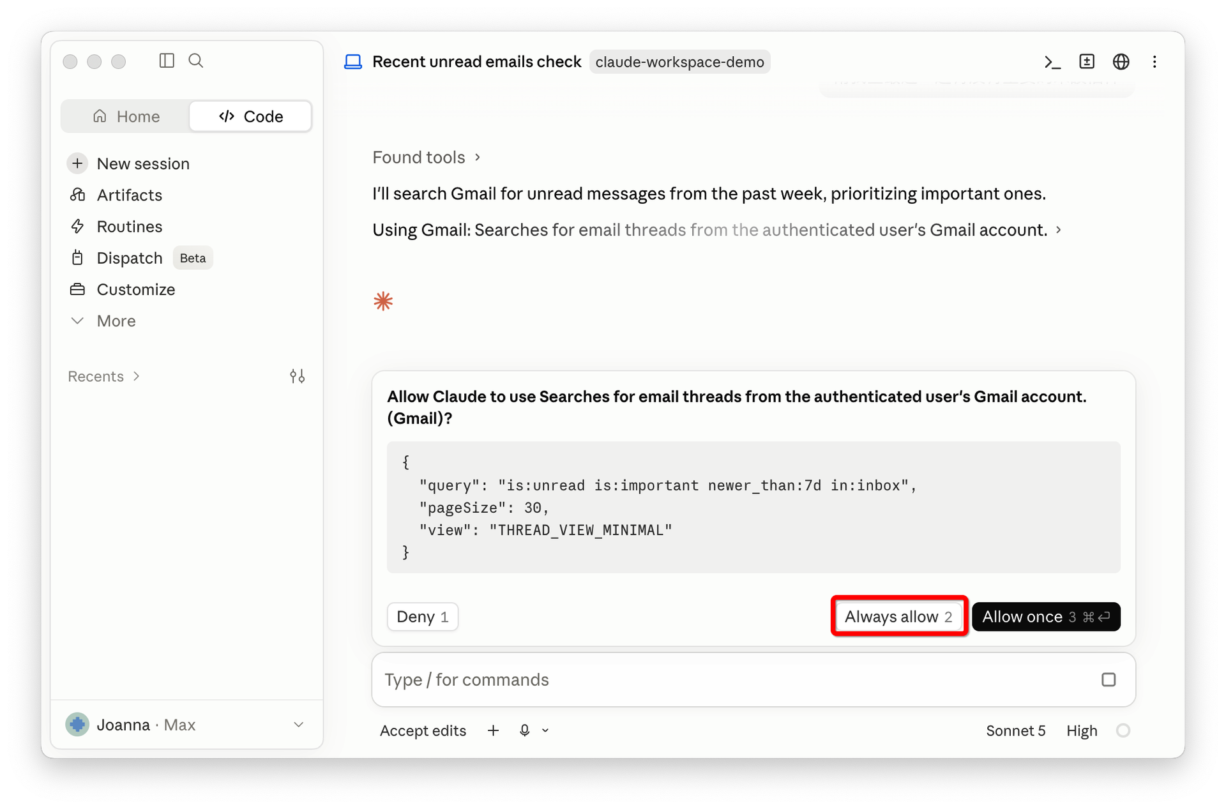This screenshot has height=809, width=1226.
Task: Expand the Using Gmail tool call details
Action: pyautogui.click(x=717, y=230)
